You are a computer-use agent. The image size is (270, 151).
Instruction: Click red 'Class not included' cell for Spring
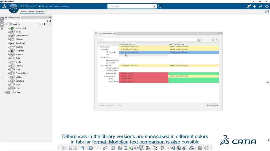(143, 79)
